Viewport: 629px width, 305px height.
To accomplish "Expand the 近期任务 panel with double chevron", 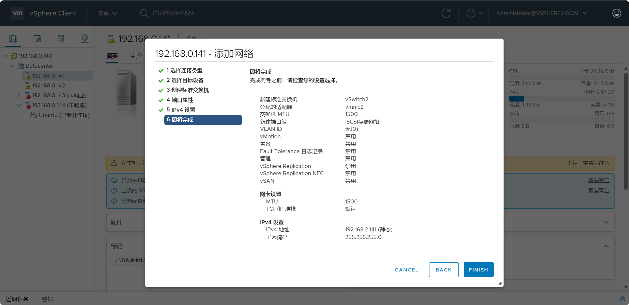I will 622,299.
